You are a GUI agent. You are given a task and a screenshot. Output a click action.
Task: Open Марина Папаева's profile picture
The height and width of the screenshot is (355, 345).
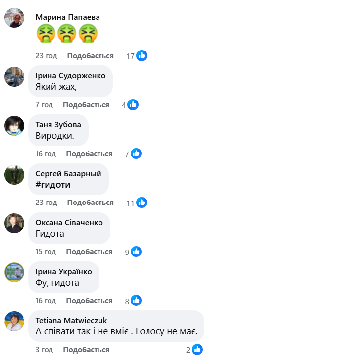pos(14,18)
